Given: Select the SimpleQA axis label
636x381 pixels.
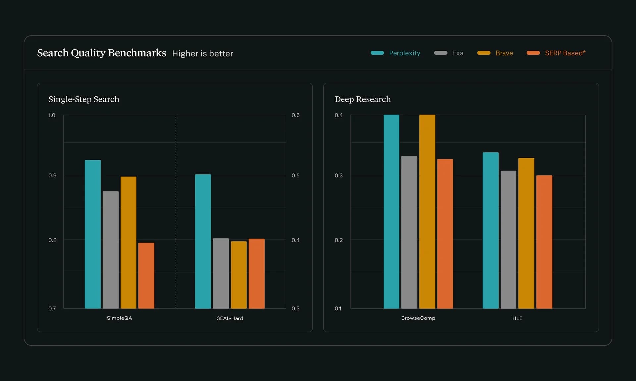Looking at the screenshot, I should click(119, 318).
